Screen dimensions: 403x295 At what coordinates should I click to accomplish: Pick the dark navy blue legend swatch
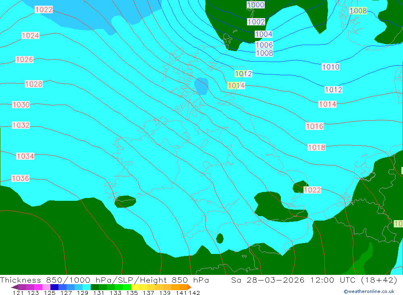tap(54, 287)
